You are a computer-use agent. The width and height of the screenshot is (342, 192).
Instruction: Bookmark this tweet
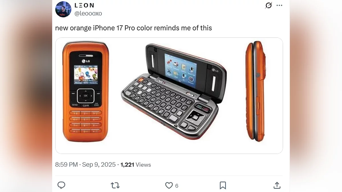(223, 185)
